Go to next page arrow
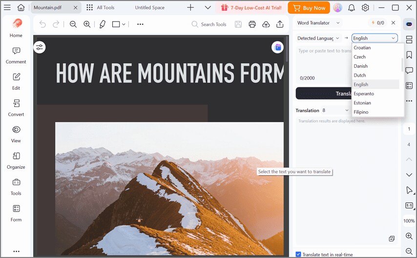417x258 pixels. point(409,175)
